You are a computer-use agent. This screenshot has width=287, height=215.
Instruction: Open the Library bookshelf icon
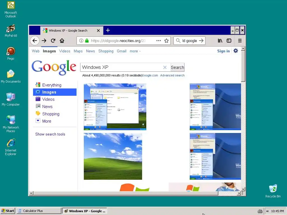(x=220, y=41)
